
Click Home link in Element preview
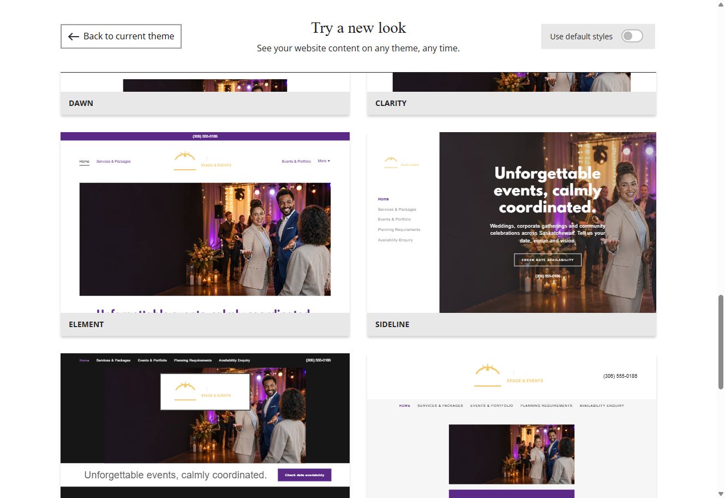[84, 162]
